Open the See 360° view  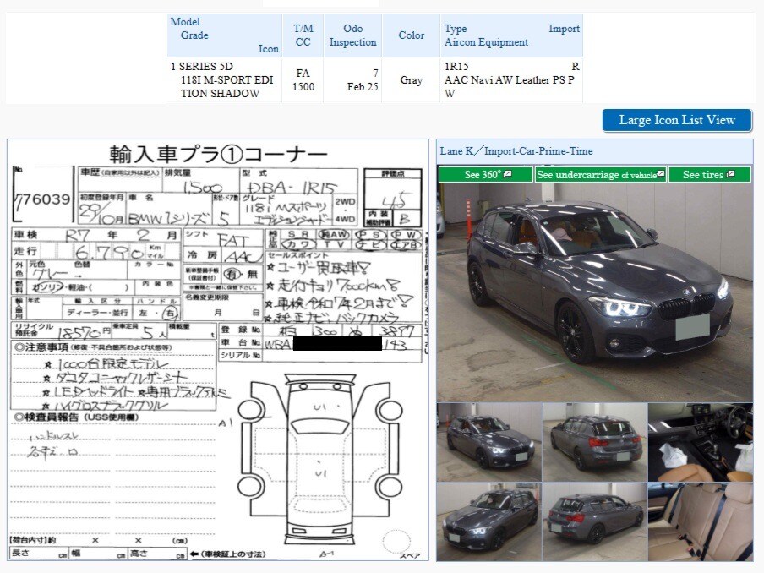click(484, 175)
